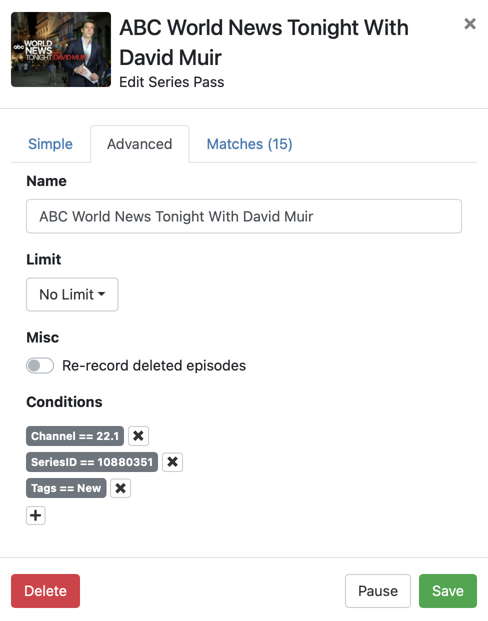
Task: Select the Advanced tab
Action: click(x=139, y=144)
